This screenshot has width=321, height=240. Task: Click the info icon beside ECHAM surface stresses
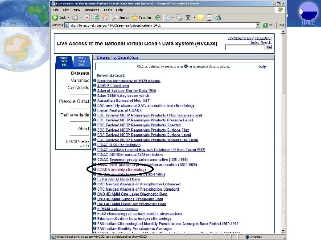[x=95, y=208]
